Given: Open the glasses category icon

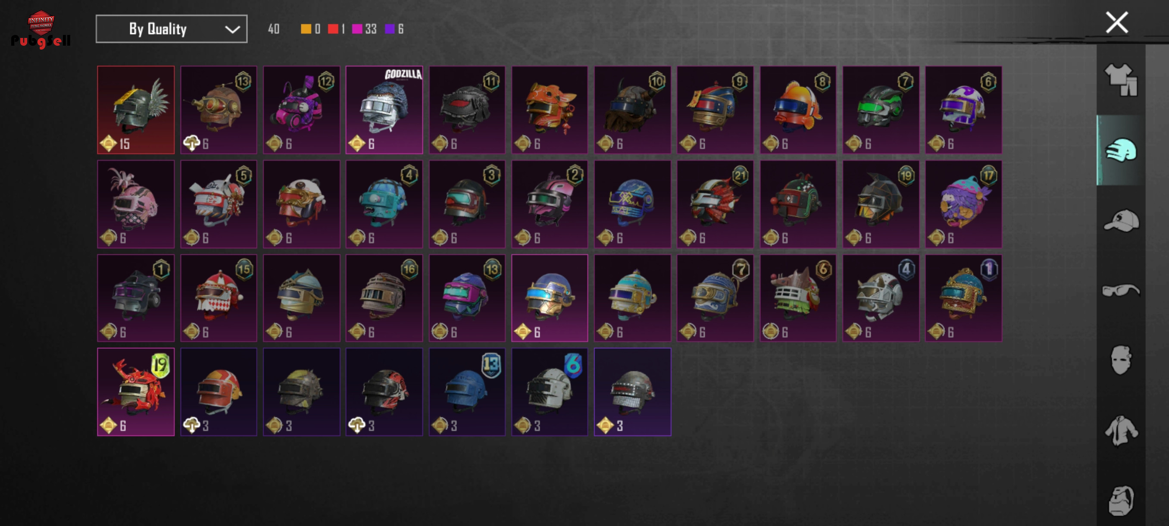Looking at the screenshot, I should pyautogui.click(x=1120, y=290).
